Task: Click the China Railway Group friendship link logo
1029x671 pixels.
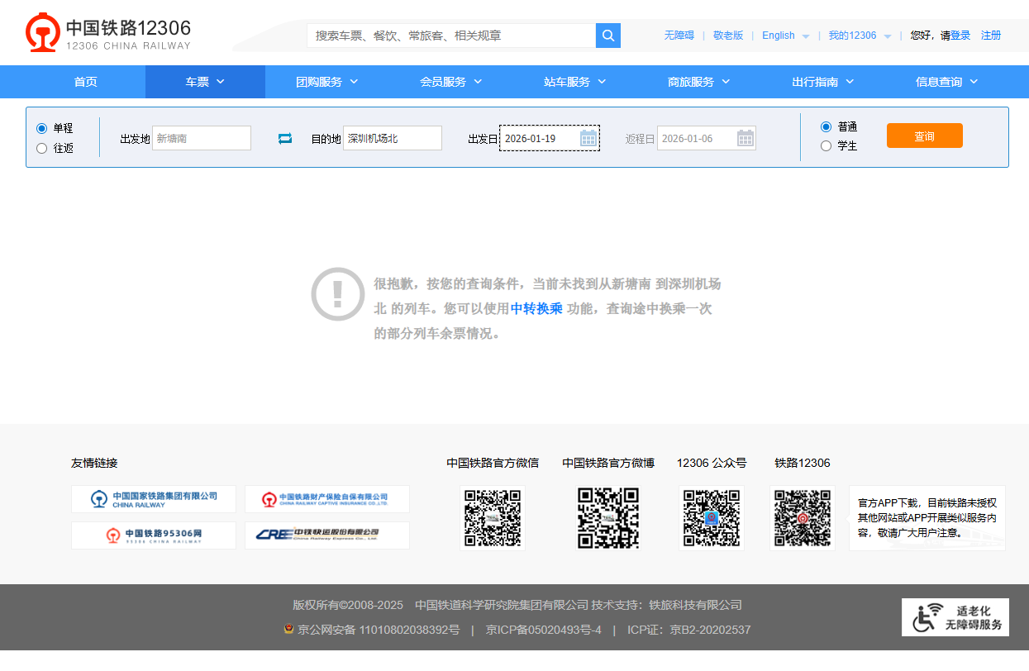Action: (x=153, y=499)
